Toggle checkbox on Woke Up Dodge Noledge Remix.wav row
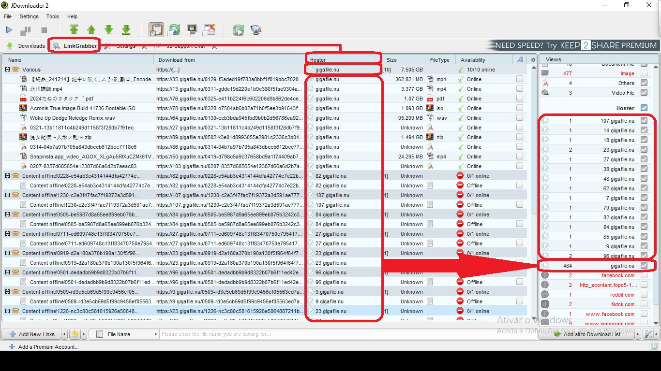The height and width of the screenshot is (371, 661). (519, 118)
